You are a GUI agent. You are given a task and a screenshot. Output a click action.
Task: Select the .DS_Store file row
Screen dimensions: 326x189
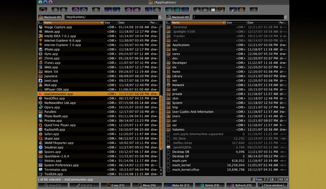227,138
